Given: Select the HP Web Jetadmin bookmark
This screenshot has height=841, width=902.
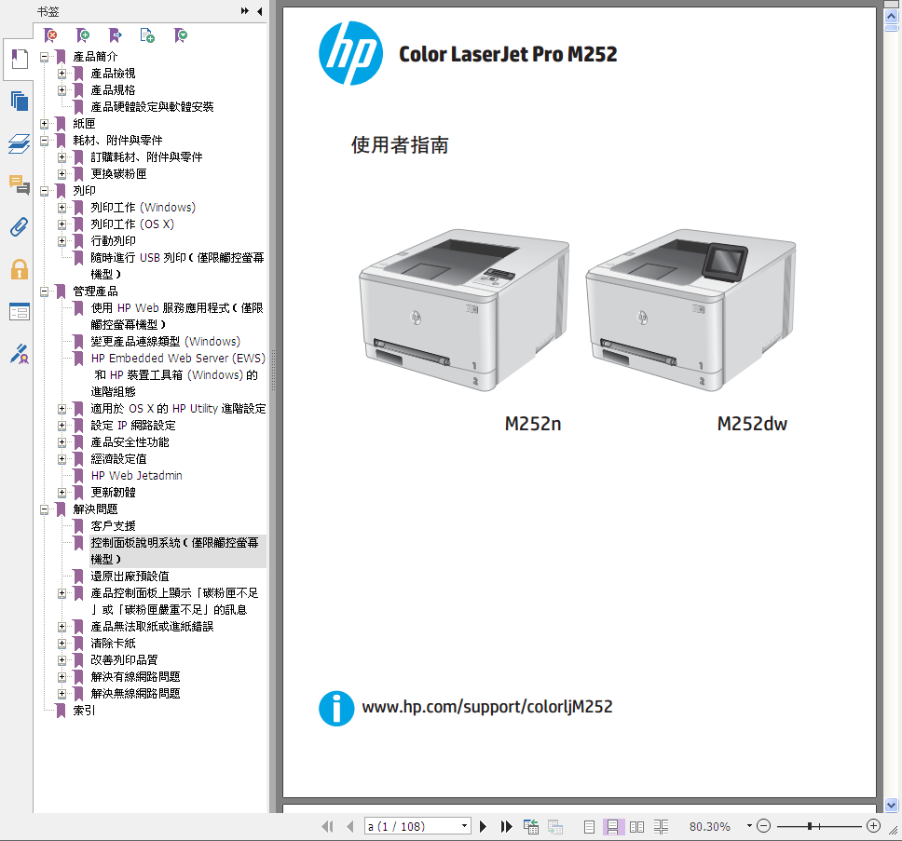Looking at the screenshot, I should tap(136, 475).
